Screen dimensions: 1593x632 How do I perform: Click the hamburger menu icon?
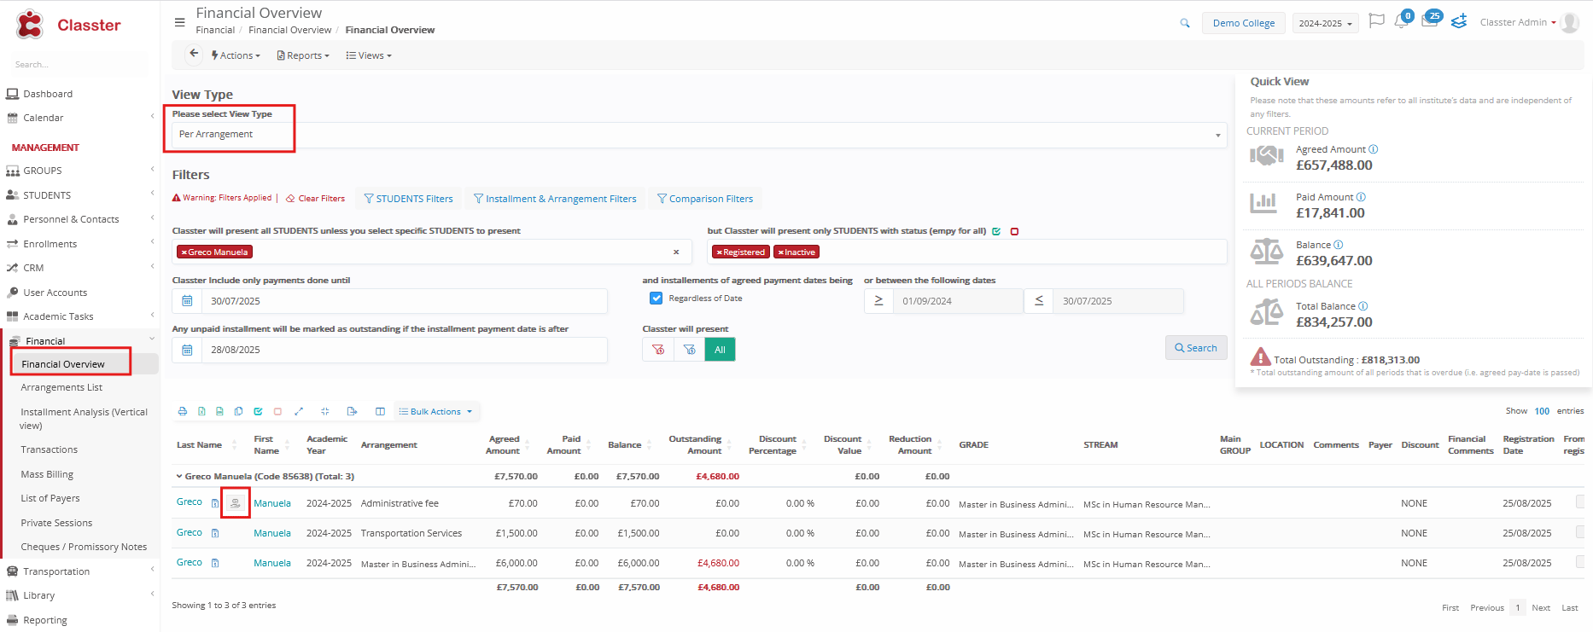179,22
